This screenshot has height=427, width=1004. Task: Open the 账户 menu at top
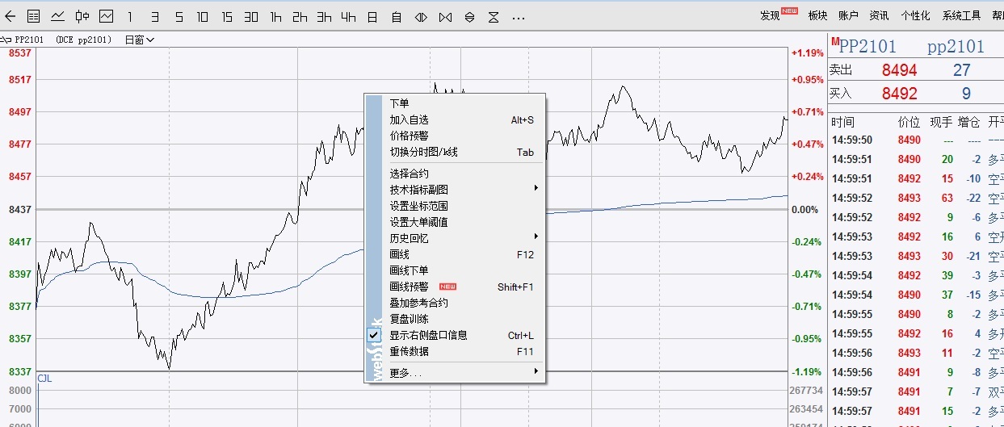click(848, 15)
